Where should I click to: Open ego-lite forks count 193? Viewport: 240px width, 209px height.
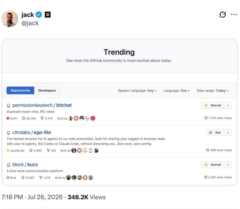[51, 151]
